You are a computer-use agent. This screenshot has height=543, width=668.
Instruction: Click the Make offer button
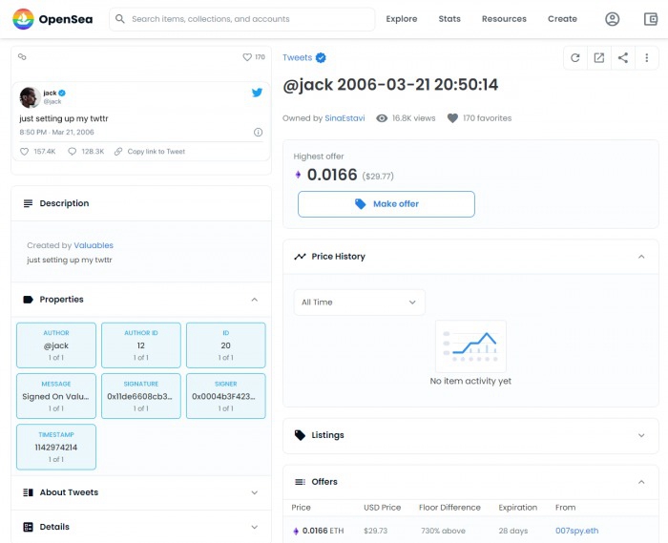click(x=386, y=204)
